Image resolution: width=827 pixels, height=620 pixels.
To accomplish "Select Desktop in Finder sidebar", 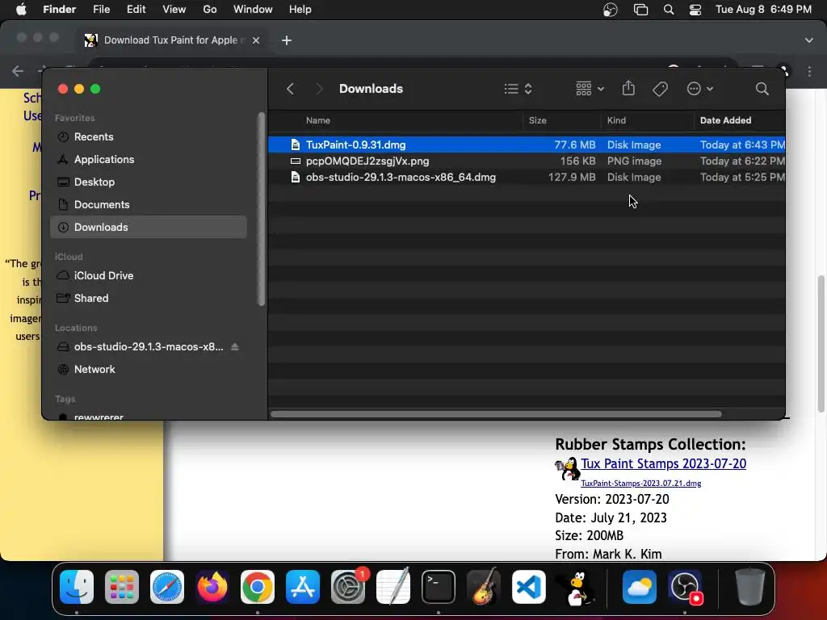I will pyautogui.click(x=149, y=182).
